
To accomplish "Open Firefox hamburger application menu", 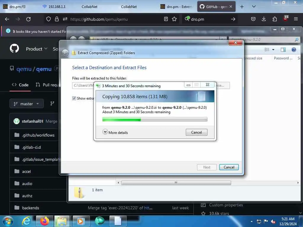I will click(296, 19).
